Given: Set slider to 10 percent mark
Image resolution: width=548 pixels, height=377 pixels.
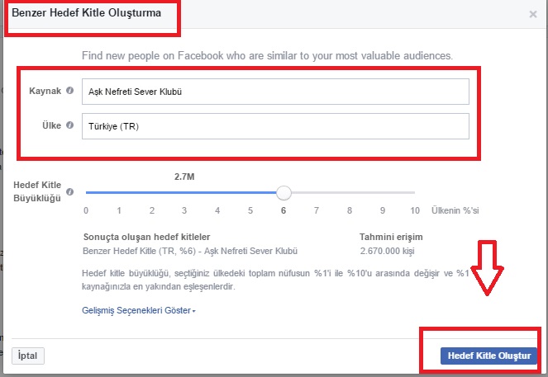Looking at the screenshot, I should 415,210.
